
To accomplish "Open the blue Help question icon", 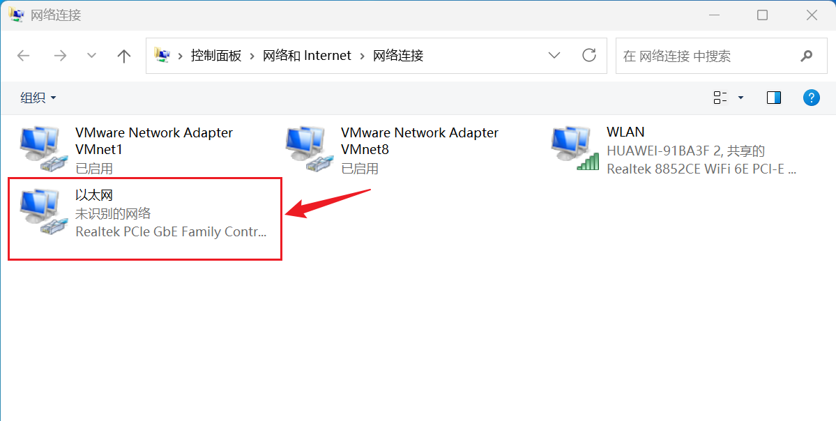I will click(x=812, y=98).
